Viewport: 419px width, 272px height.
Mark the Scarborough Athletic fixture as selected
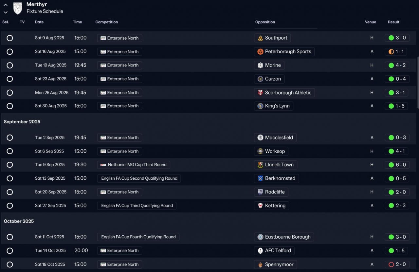click(10, 93)
